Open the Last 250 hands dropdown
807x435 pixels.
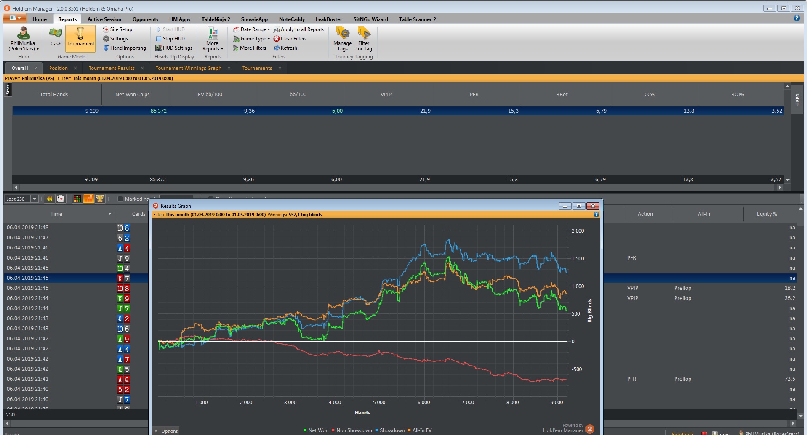[x=35, y=199]
